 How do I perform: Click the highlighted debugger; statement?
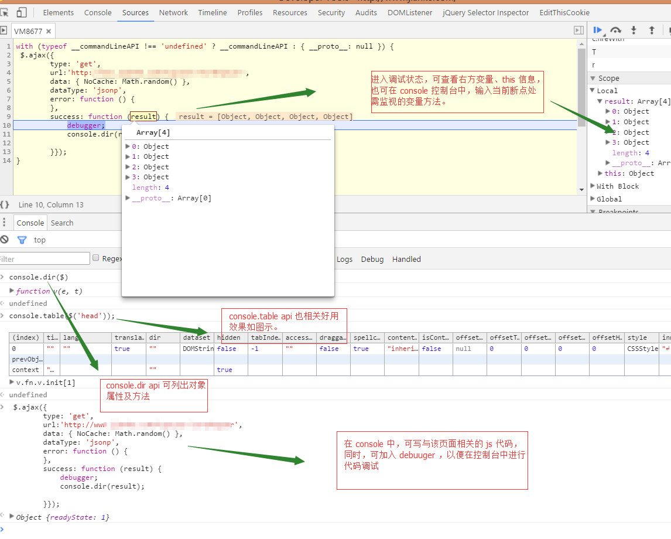(x=86, y=125)
